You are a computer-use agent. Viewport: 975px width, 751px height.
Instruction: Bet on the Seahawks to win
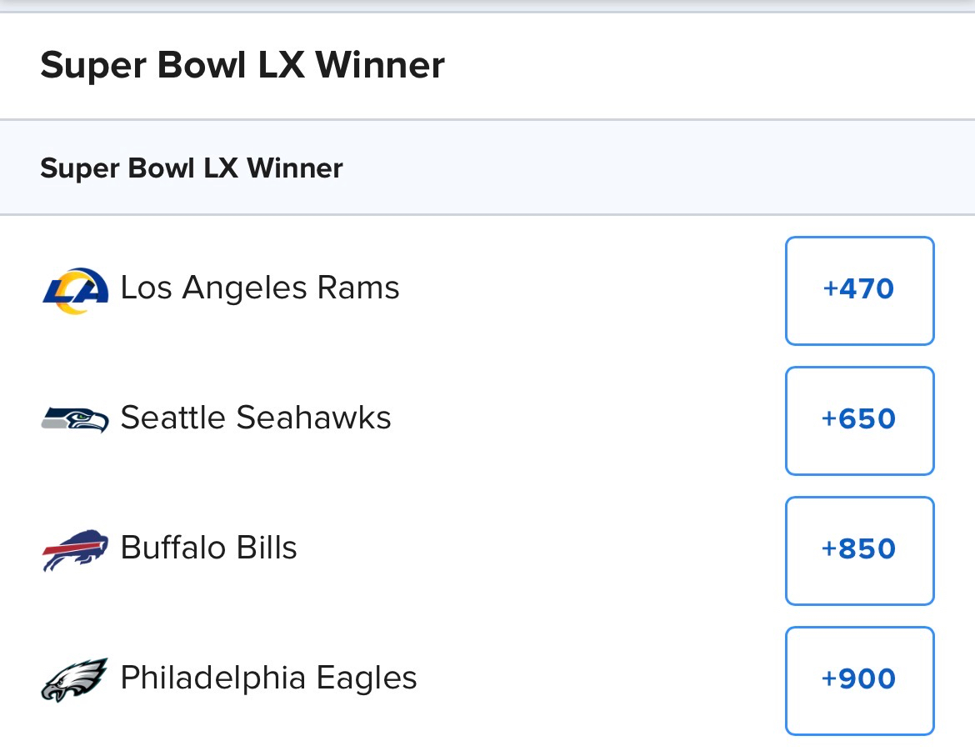tap(859, 420)
